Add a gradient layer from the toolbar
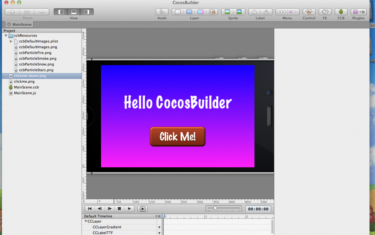 200,12
